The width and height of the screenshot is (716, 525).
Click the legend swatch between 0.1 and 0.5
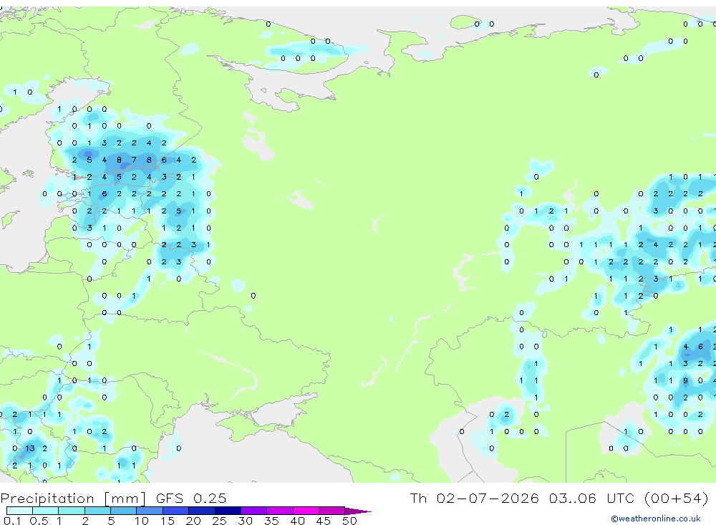[x=19, y=511]
